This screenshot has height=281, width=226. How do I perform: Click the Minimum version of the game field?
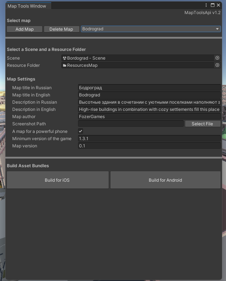click(x=149, y=139)
